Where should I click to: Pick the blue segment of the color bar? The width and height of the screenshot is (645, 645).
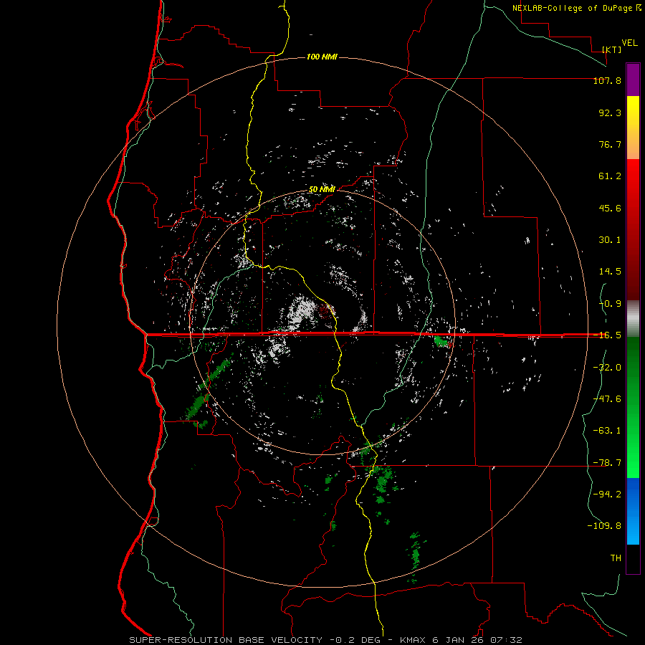point(633,511)
